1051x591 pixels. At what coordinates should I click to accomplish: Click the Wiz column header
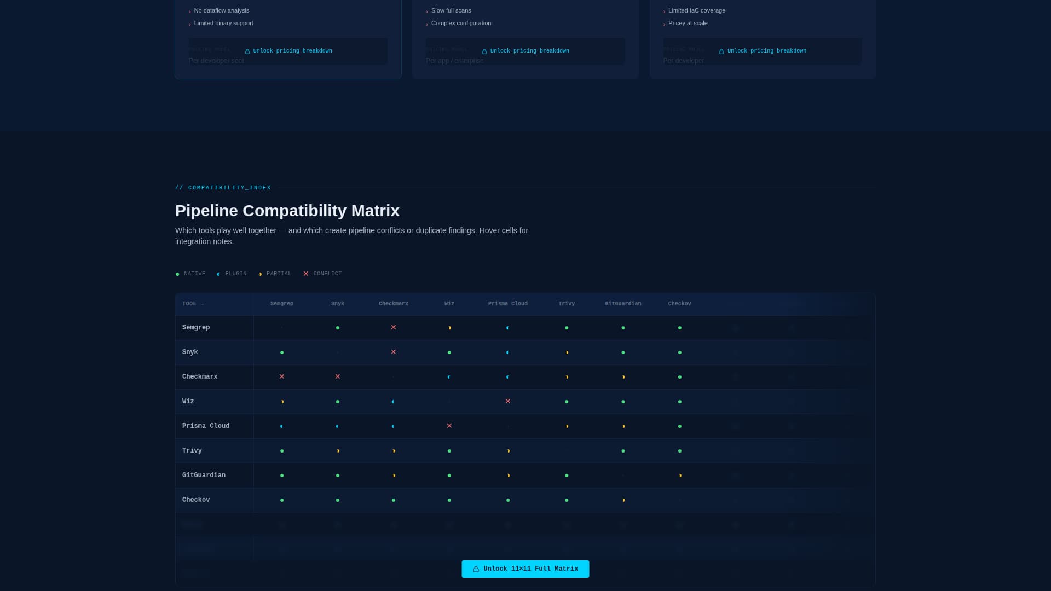[x=449, y=304]
